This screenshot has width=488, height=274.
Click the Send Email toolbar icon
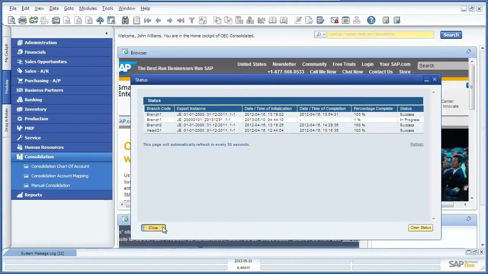pos(34,20)
